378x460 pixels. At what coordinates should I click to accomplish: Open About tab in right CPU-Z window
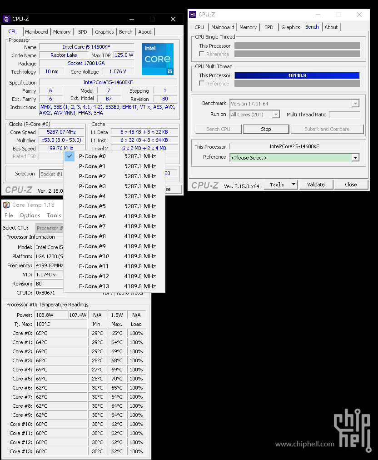pos(331,27)
